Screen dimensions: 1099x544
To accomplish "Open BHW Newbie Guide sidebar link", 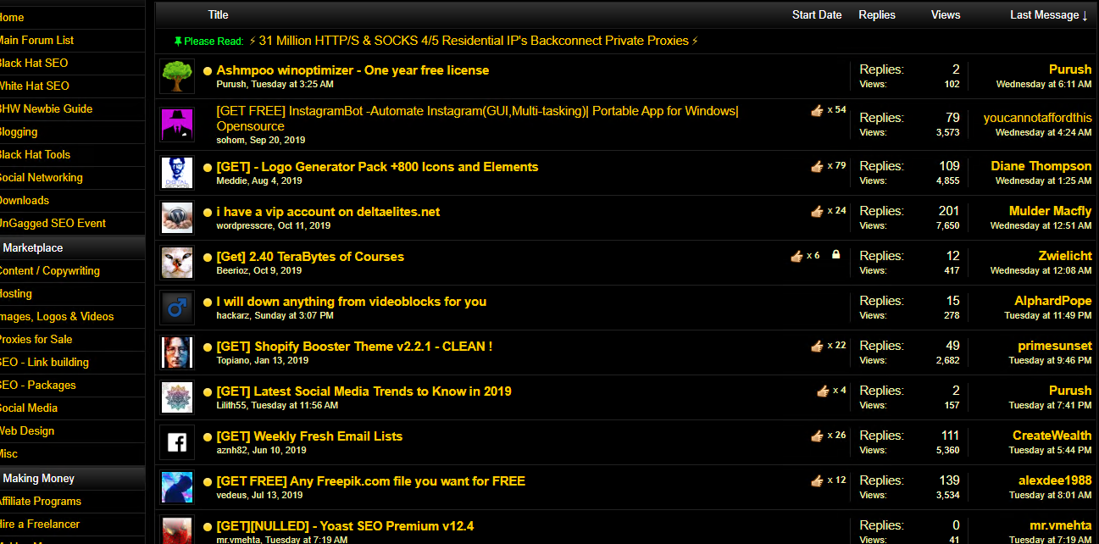I will [x=45, y=108].
